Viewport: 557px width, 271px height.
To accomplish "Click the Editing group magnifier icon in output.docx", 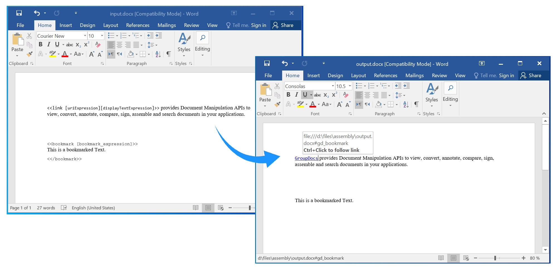I will 450,87.
